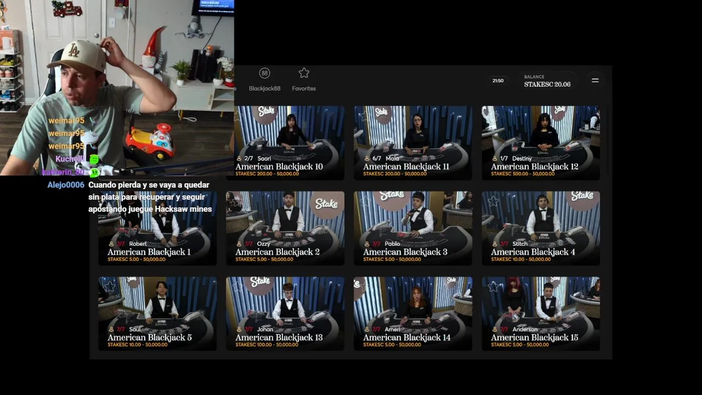Click dealer name Ameri on Blackjack 14
The height and width of the screenshot is (395, 702).
click(393, 329)
